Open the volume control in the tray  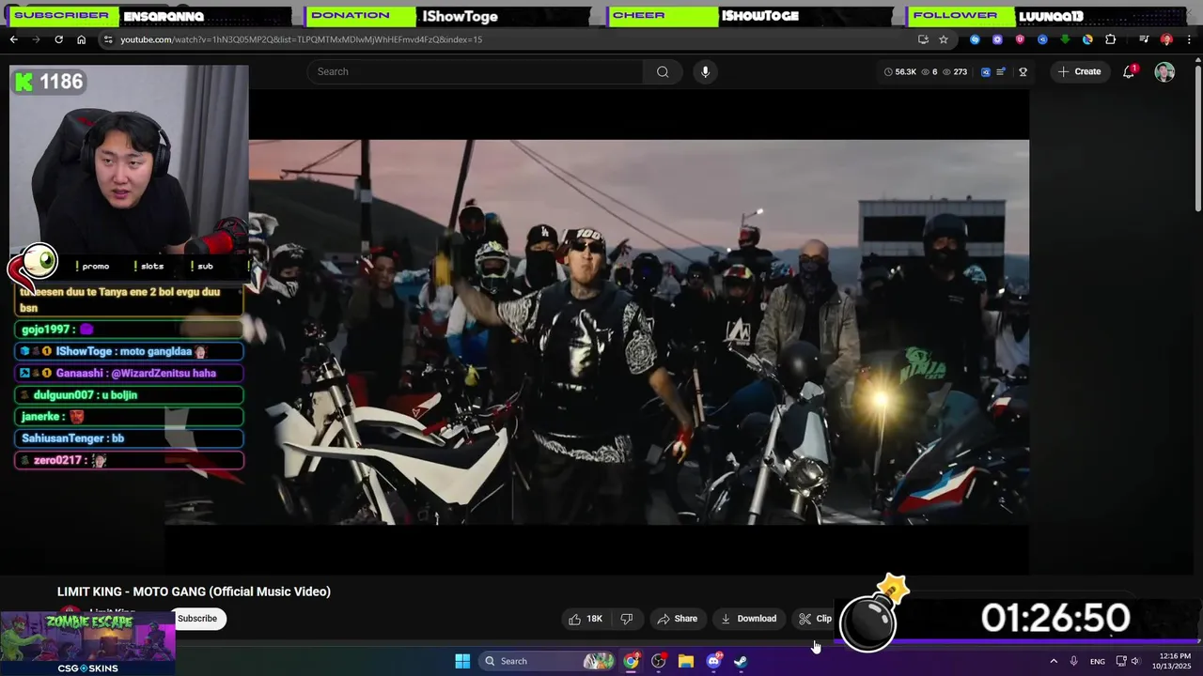(x=1134, y=661)
